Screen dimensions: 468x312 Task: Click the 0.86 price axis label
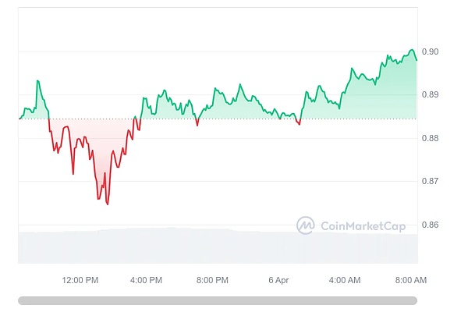coord(428,225)
